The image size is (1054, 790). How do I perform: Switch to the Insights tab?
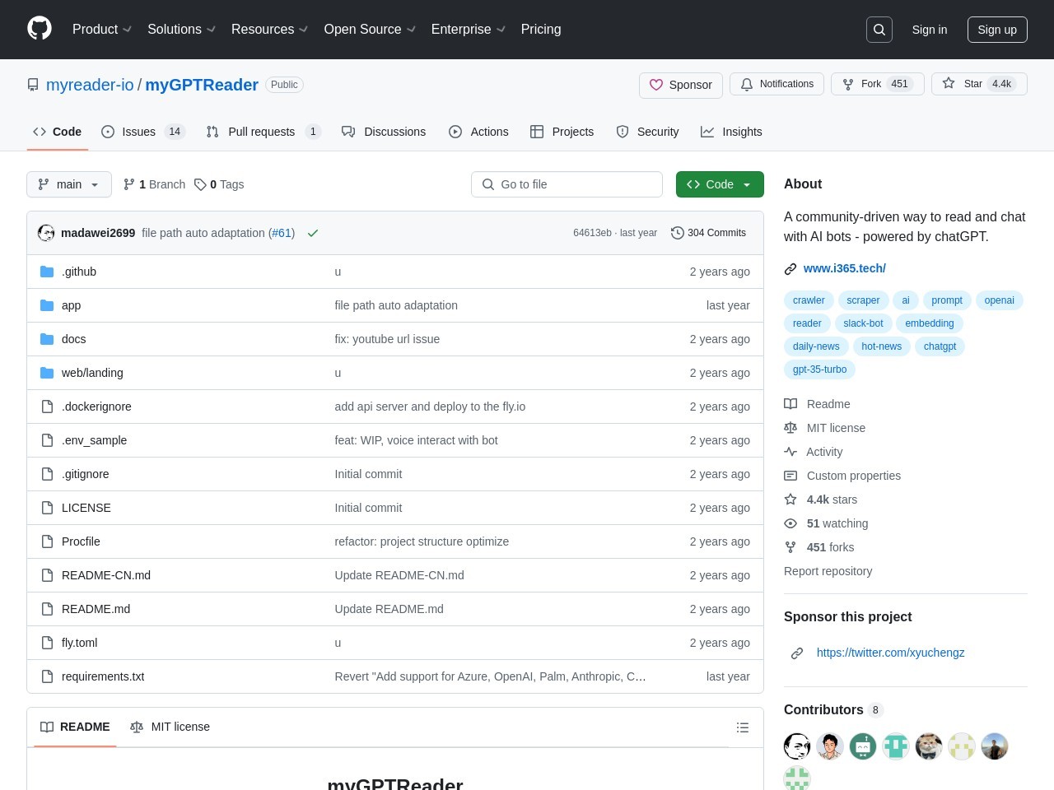coord(731,132)
